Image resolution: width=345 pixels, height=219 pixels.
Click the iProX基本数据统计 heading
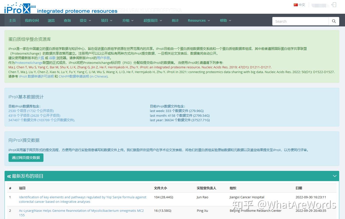tap(26, 97)
